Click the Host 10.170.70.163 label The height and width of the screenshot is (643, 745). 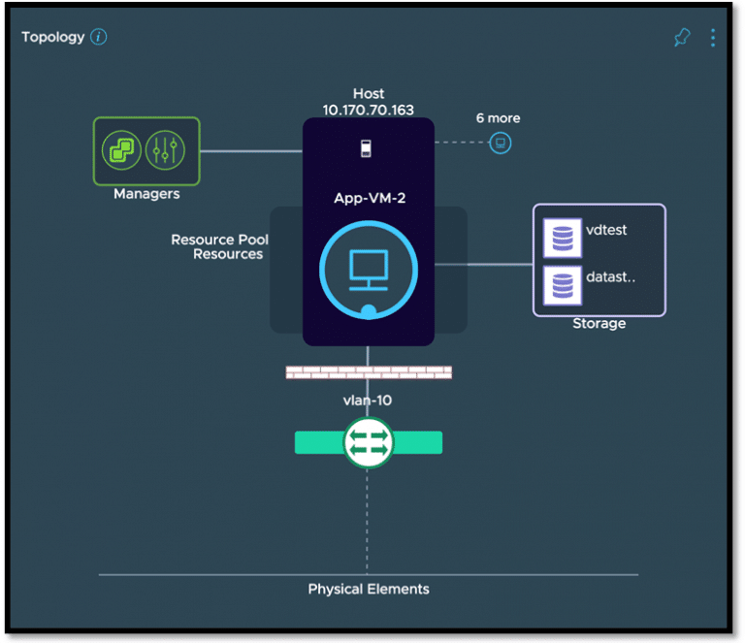click(x=369, y=102)
